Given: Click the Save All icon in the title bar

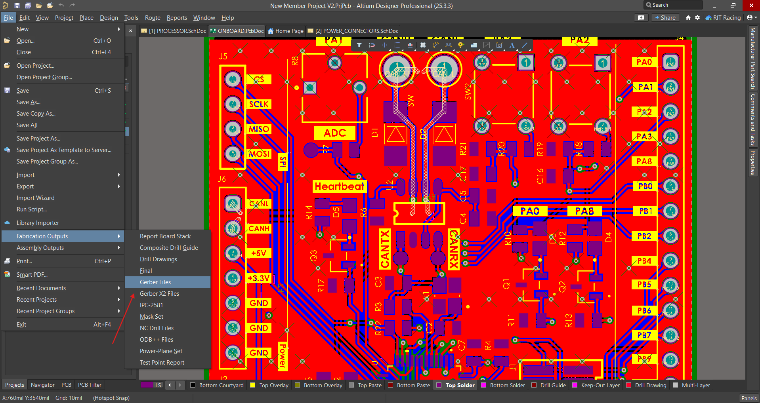Looking at the screenshot, I should 28,6.
